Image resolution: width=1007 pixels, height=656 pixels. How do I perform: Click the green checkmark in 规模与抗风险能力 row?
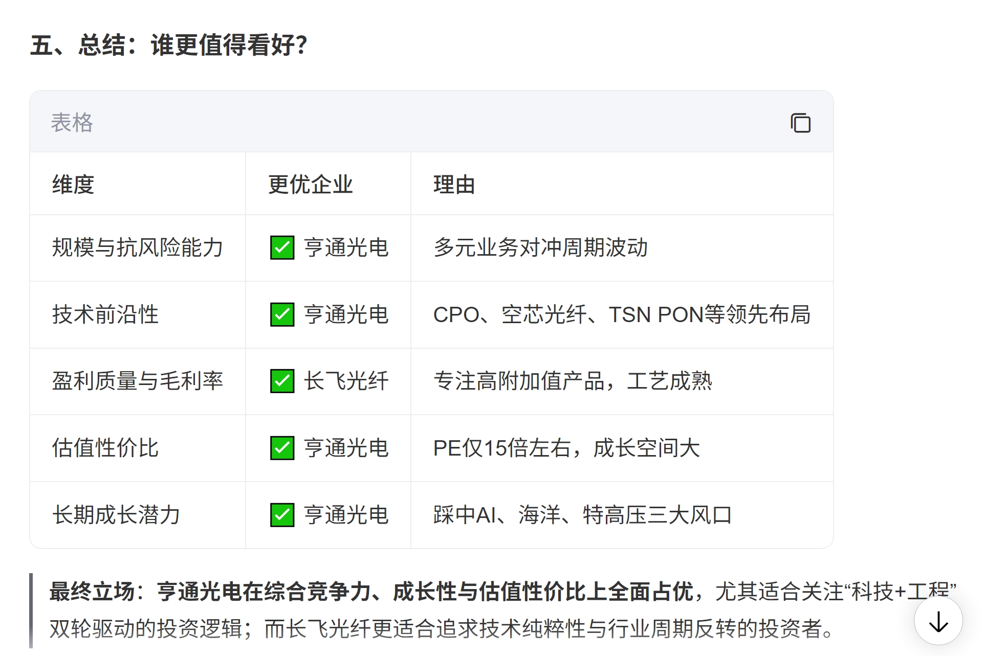282,248
